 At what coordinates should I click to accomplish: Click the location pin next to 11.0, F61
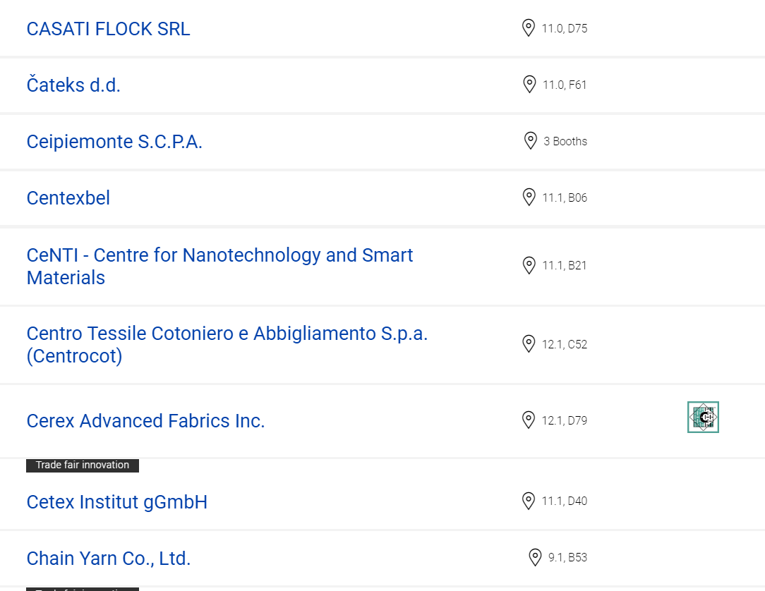pyautogui.click(x=529, y=85)
